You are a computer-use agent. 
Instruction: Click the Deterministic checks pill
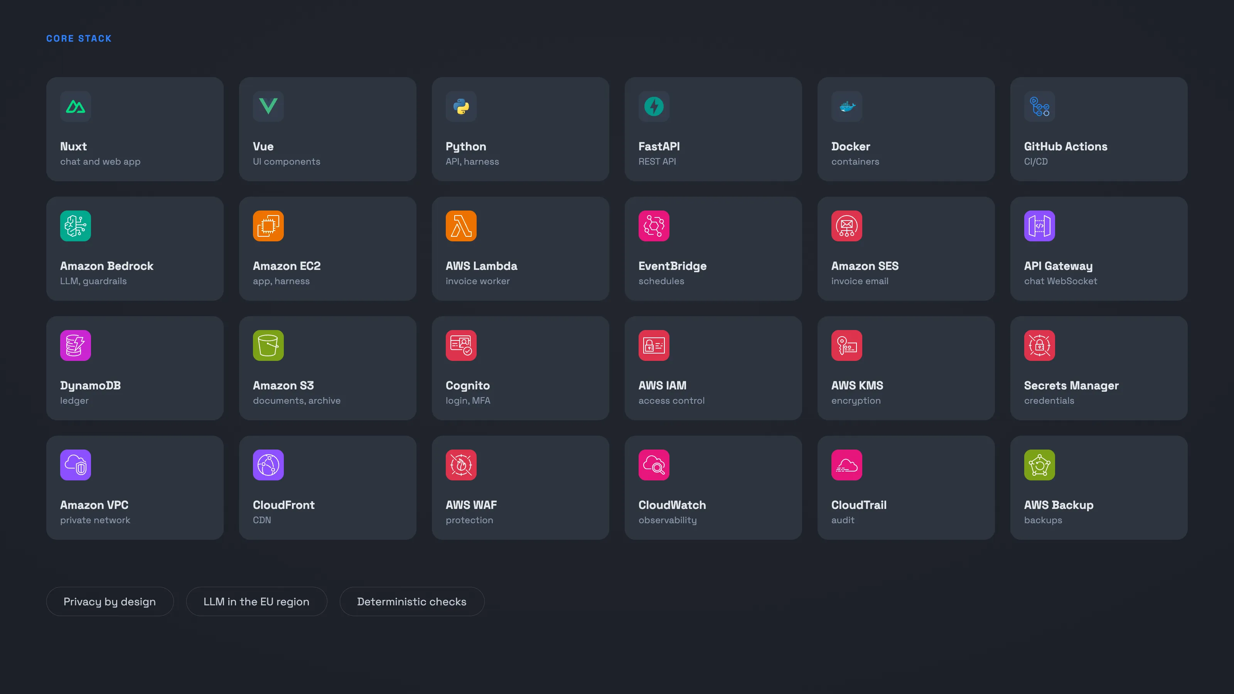pyautogui.click(x=411, y=601)
